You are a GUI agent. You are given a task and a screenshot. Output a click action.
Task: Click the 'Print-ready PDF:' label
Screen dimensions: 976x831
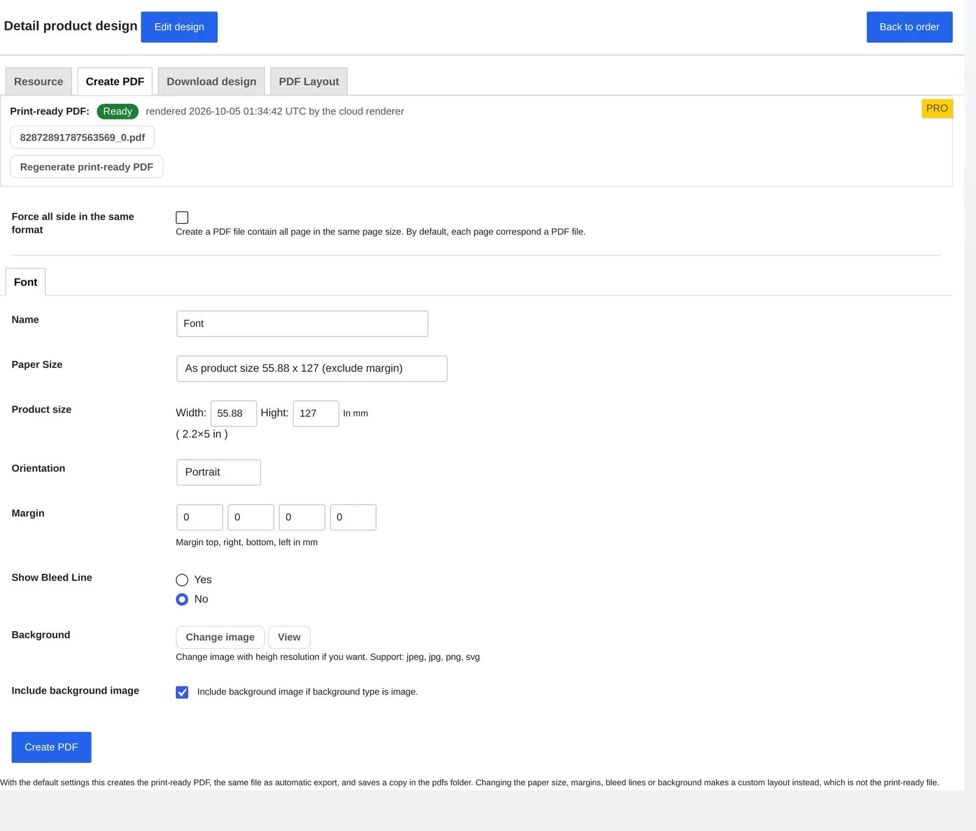coord(49,112)
